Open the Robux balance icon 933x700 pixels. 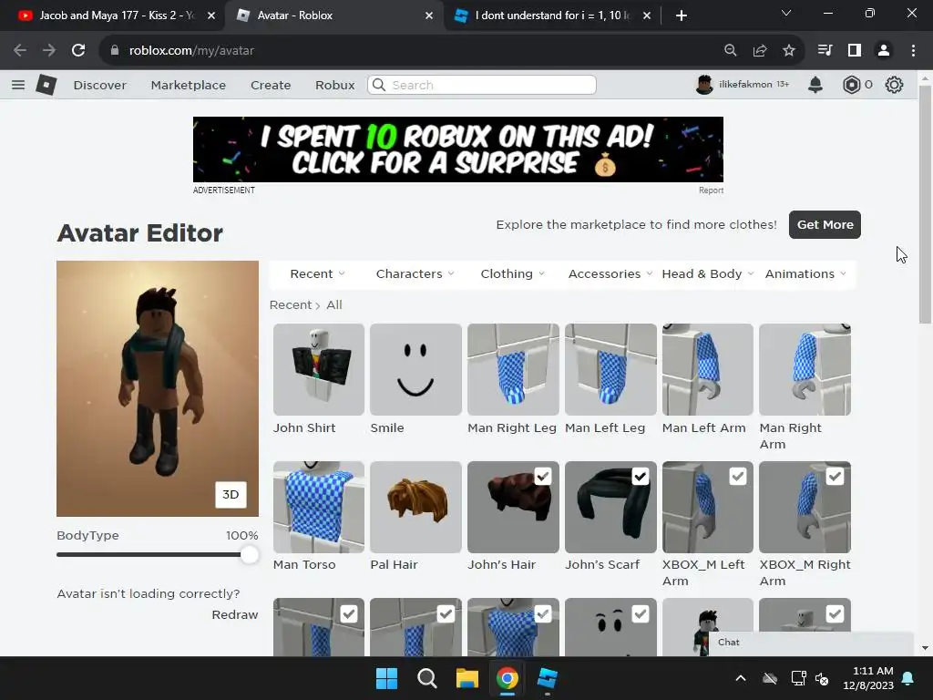(852, 85)
